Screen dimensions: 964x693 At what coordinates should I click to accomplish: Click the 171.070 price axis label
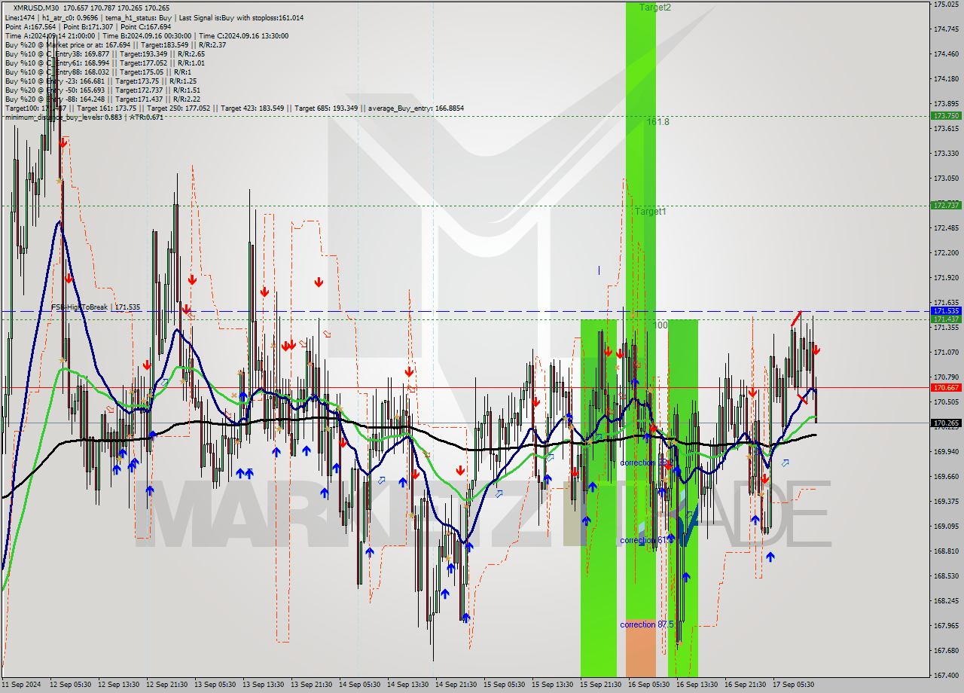click(x=945, y=352)
